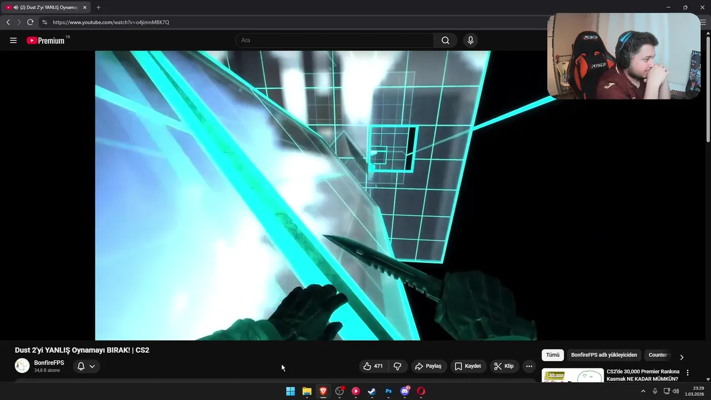
Task: Click the 30,000 Premier video thumbnail
Action: click(x=573, y=375)
